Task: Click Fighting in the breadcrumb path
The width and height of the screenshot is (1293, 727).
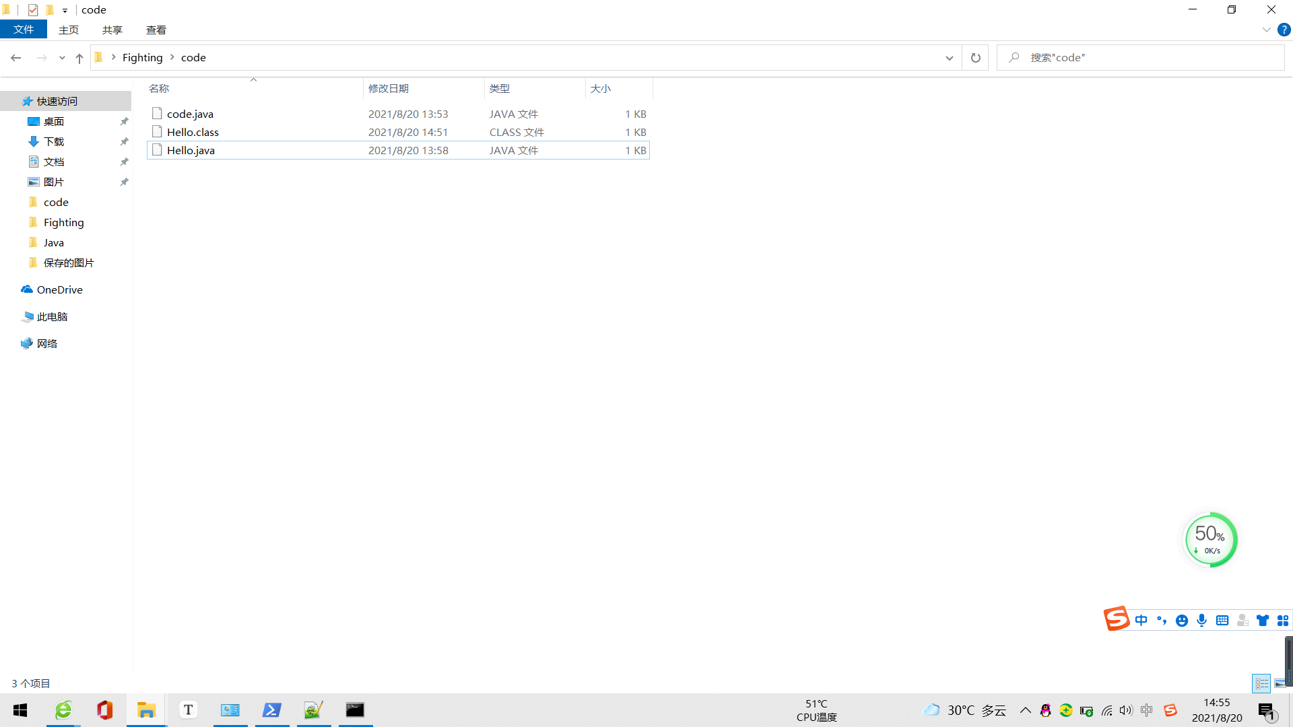Action: [x=142, y=58]
